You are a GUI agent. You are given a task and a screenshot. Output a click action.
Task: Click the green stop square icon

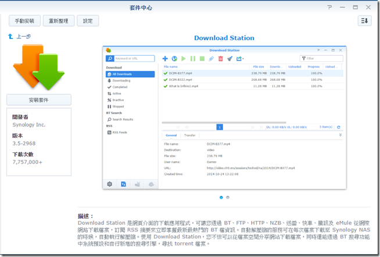[x=202, y=58]
